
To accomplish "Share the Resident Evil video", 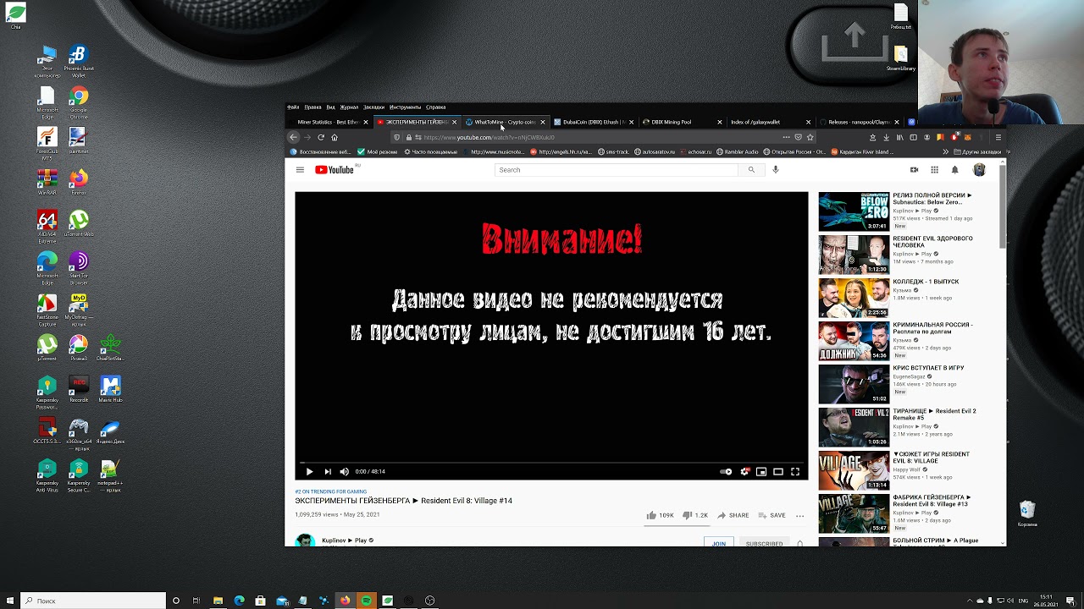I will [x=733, y=515].
